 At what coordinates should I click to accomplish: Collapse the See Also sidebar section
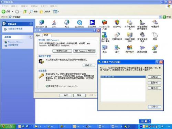pos(31,37)
